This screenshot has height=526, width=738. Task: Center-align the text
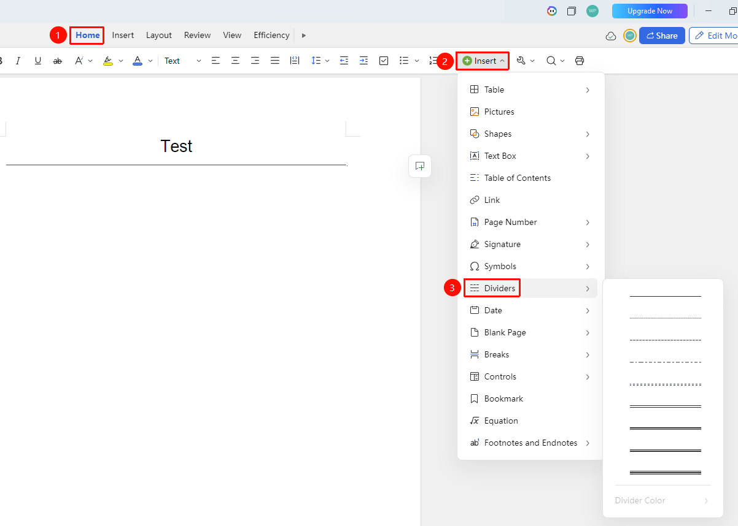[235, 61]
